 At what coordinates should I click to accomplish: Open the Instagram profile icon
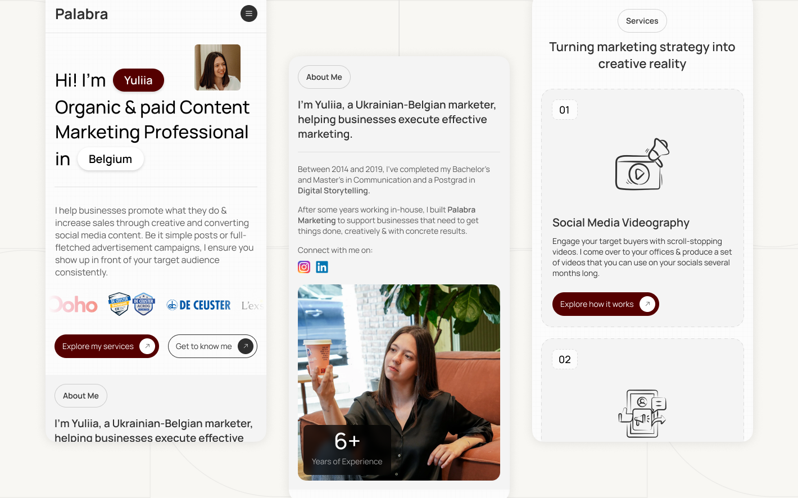[x=304, y=267]
